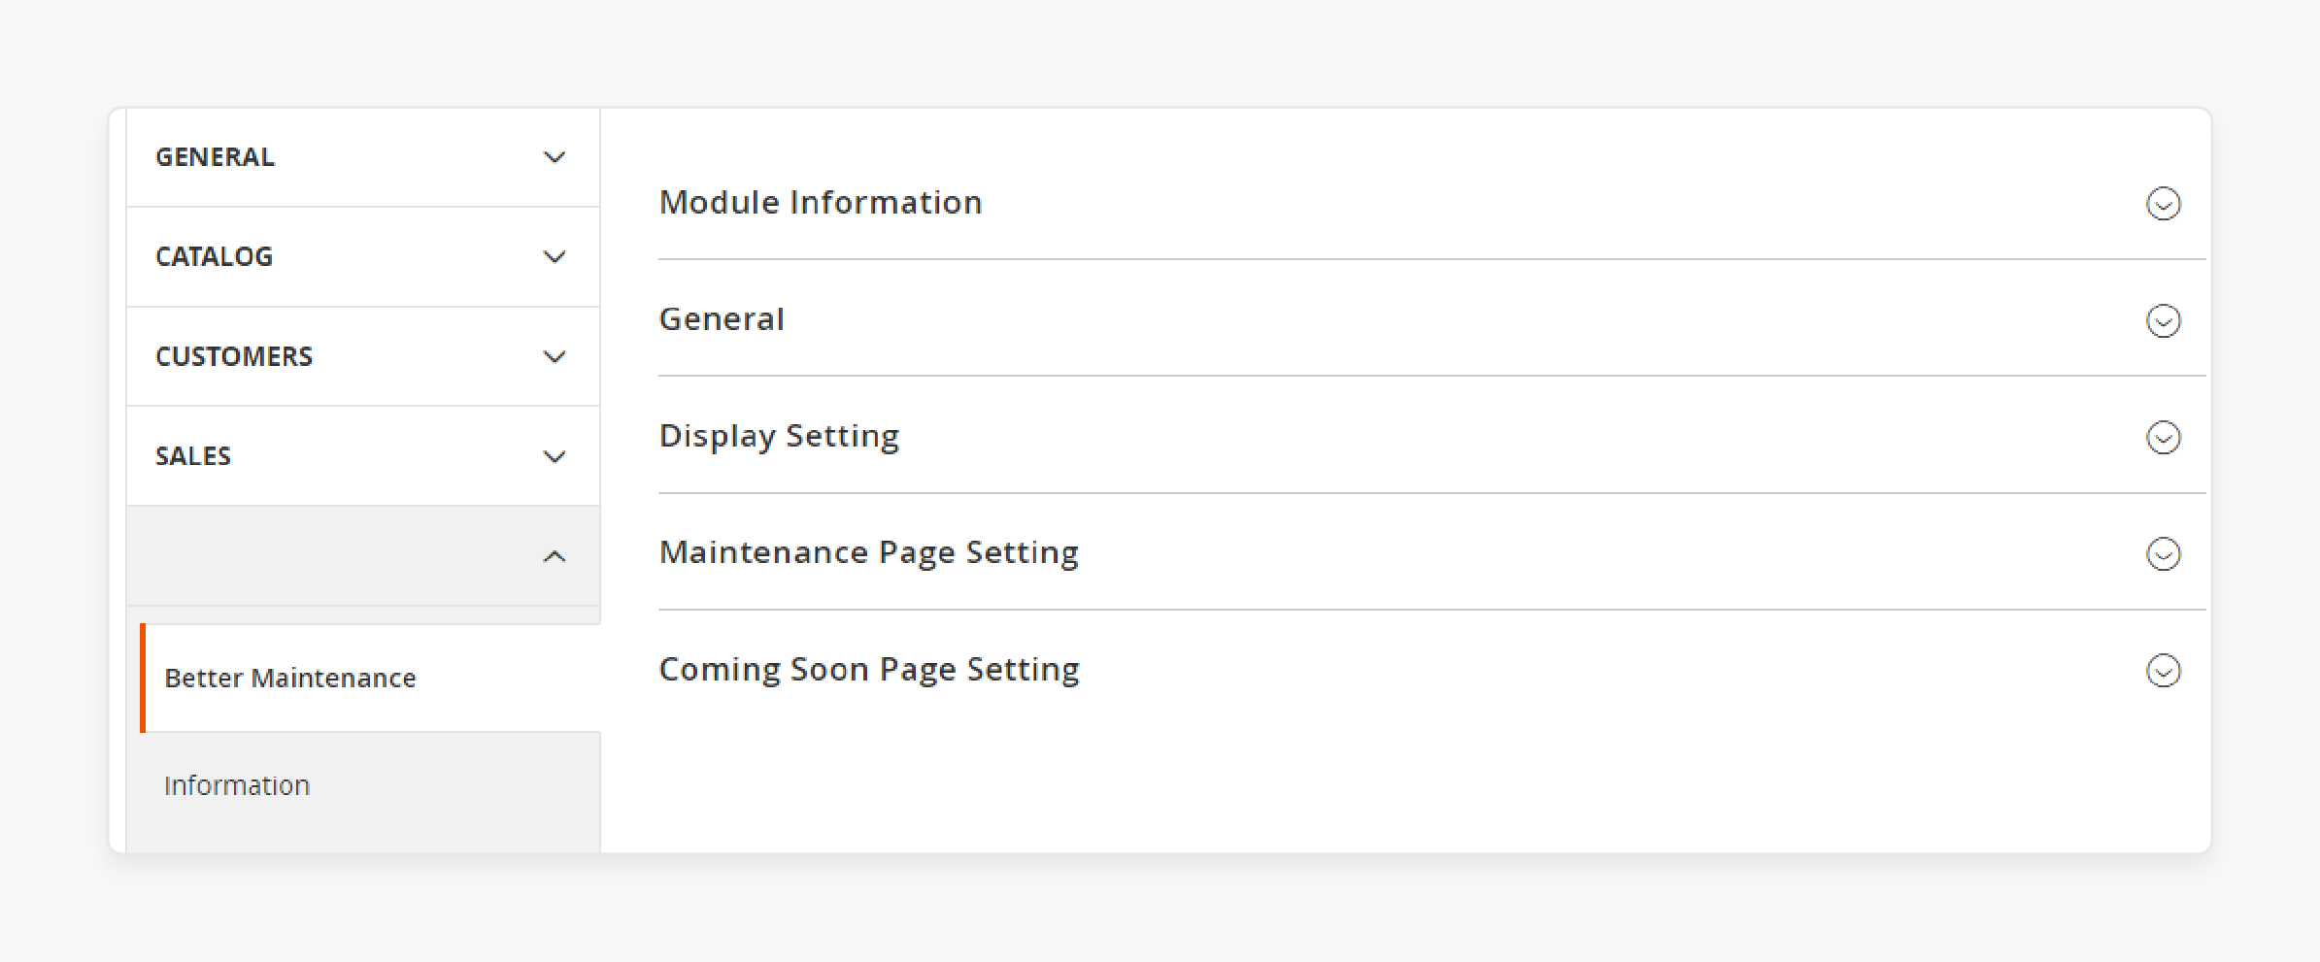Expand the CATALOG sidebar chevron
This screenshot has width=2320, height=962.
click(555, 257)
